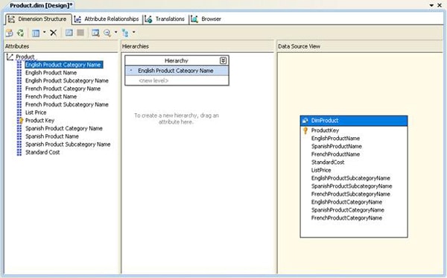Select French Product Subcategory Name attribute
Image resolution: width=447 pixels, height=278 pixels.
tap(67, 104)
